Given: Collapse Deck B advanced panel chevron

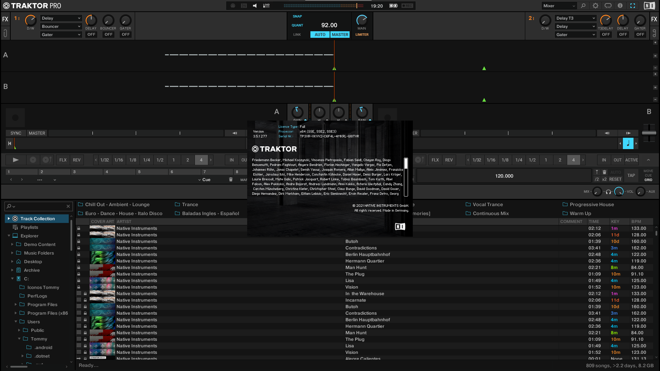Looking at the screenshot, I should tap(648, 160).
